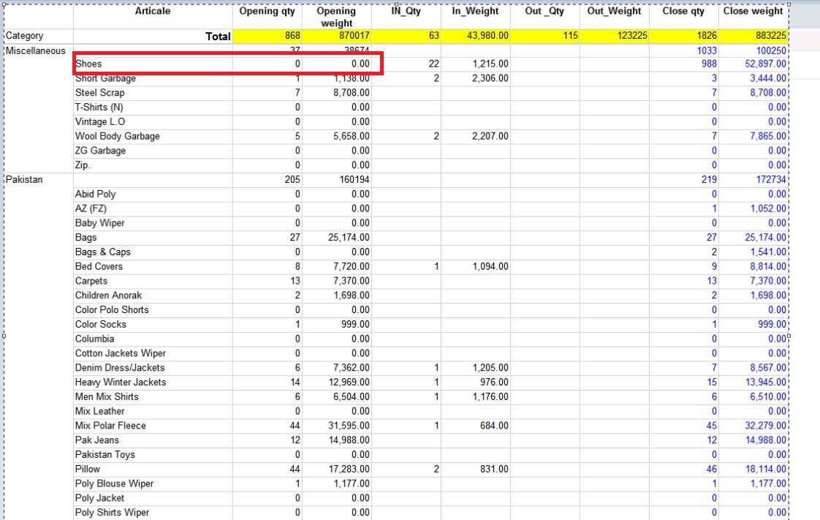Image resolution: width=820 pixels, height=520 pixels.
Task: Select total opening weight 870017
Action: click(354, 36)
